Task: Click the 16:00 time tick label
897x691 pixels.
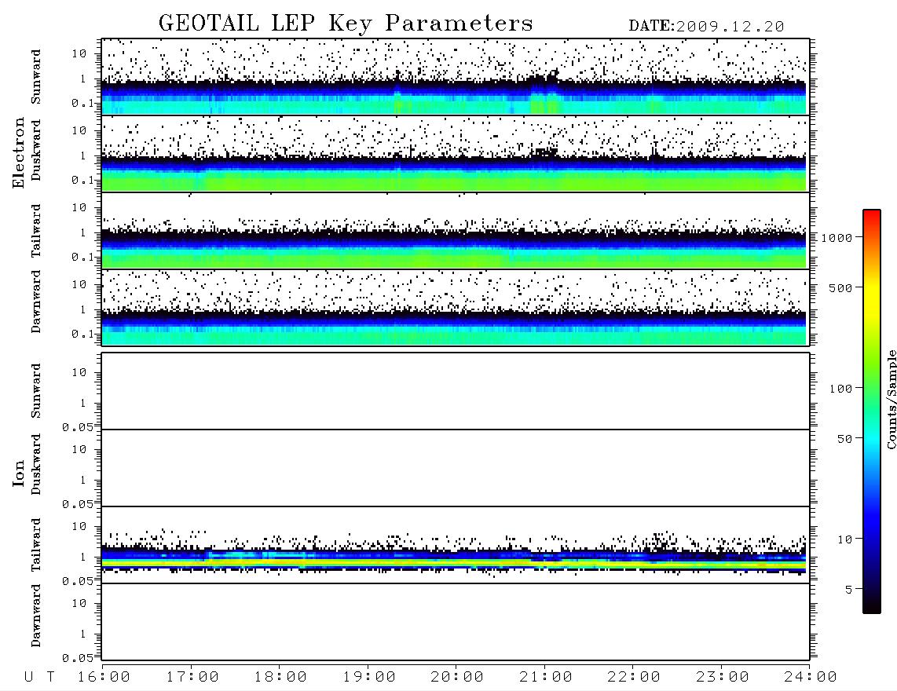Action: pos(104,678)
